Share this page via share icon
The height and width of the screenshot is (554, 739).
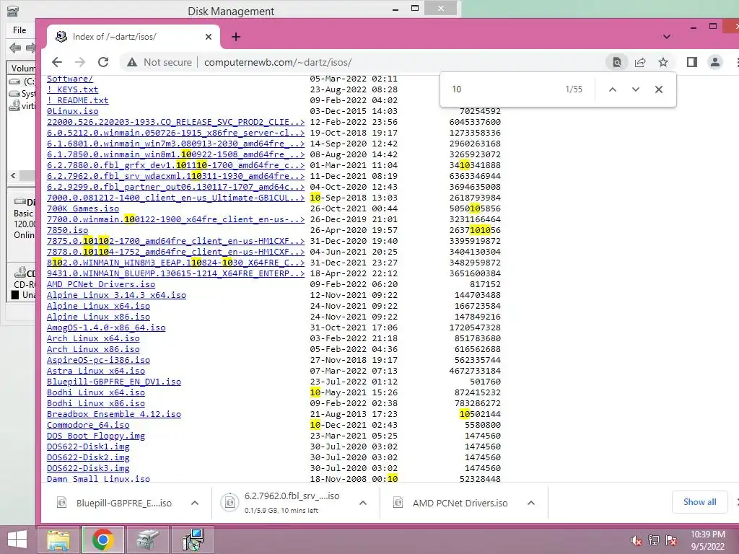(x=640, y=62)
